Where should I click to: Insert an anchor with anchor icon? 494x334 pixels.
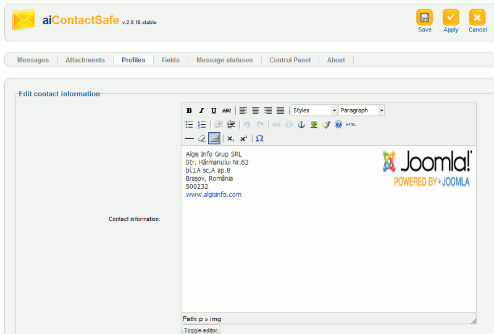click(301, 125)
